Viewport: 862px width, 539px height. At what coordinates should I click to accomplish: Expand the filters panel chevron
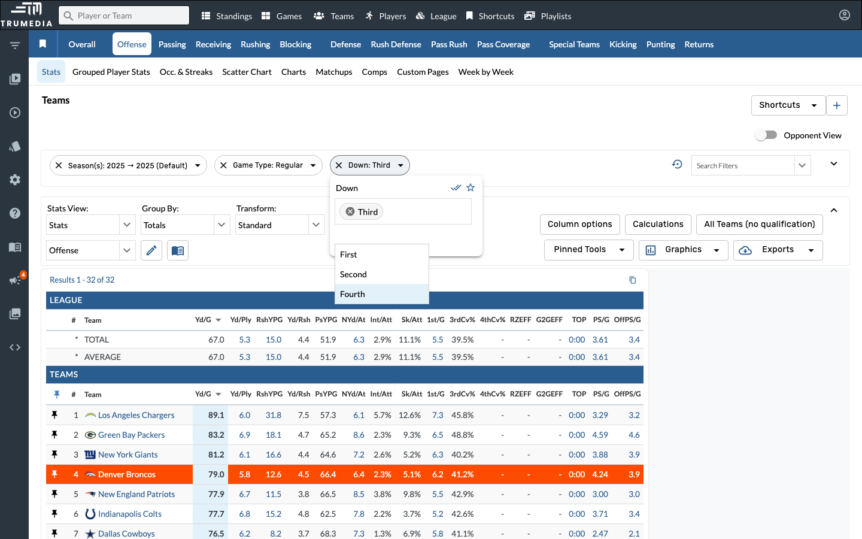click(x=834, y=163)
